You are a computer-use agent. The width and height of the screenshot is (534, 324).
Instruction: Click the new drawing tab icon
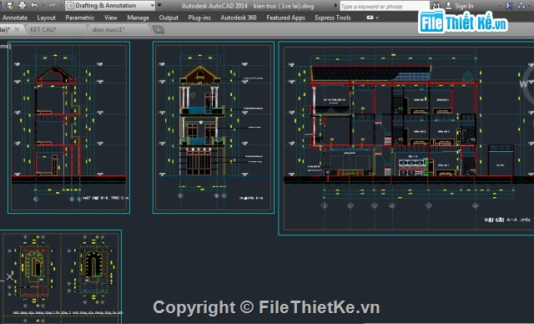pyautogui.click(x=159, y=30)
